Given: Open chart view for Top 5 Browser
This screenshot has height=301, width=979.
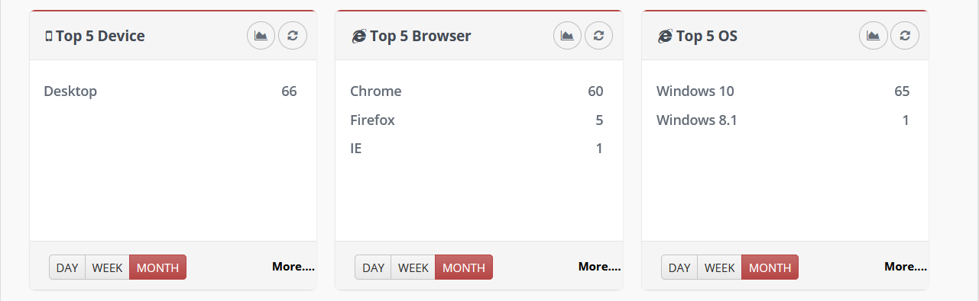Looking at the screenshot, I should 567,36.
